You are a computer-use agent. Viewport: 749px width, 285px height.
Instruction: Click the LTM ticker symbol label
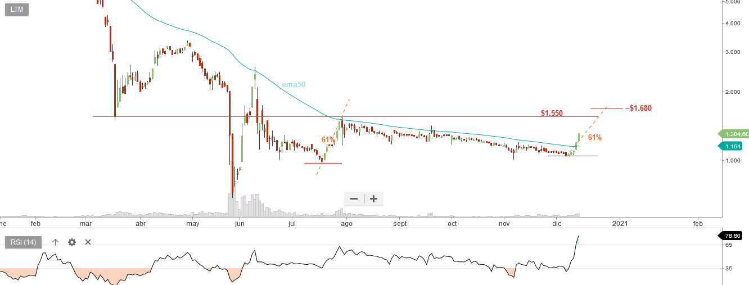pyautogui.click(x=17, y=10)
